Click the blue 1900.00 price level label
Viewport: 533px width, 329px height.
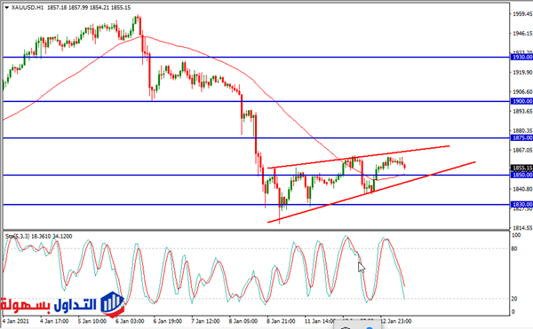(522, 101)
